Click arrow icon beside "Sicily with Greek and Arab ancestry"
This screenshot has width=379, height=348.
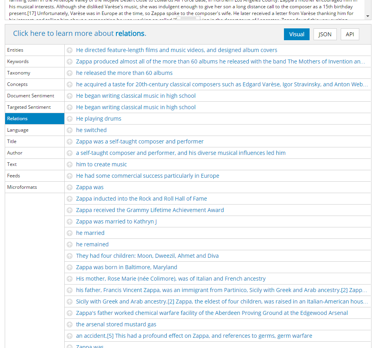[70, 301]
